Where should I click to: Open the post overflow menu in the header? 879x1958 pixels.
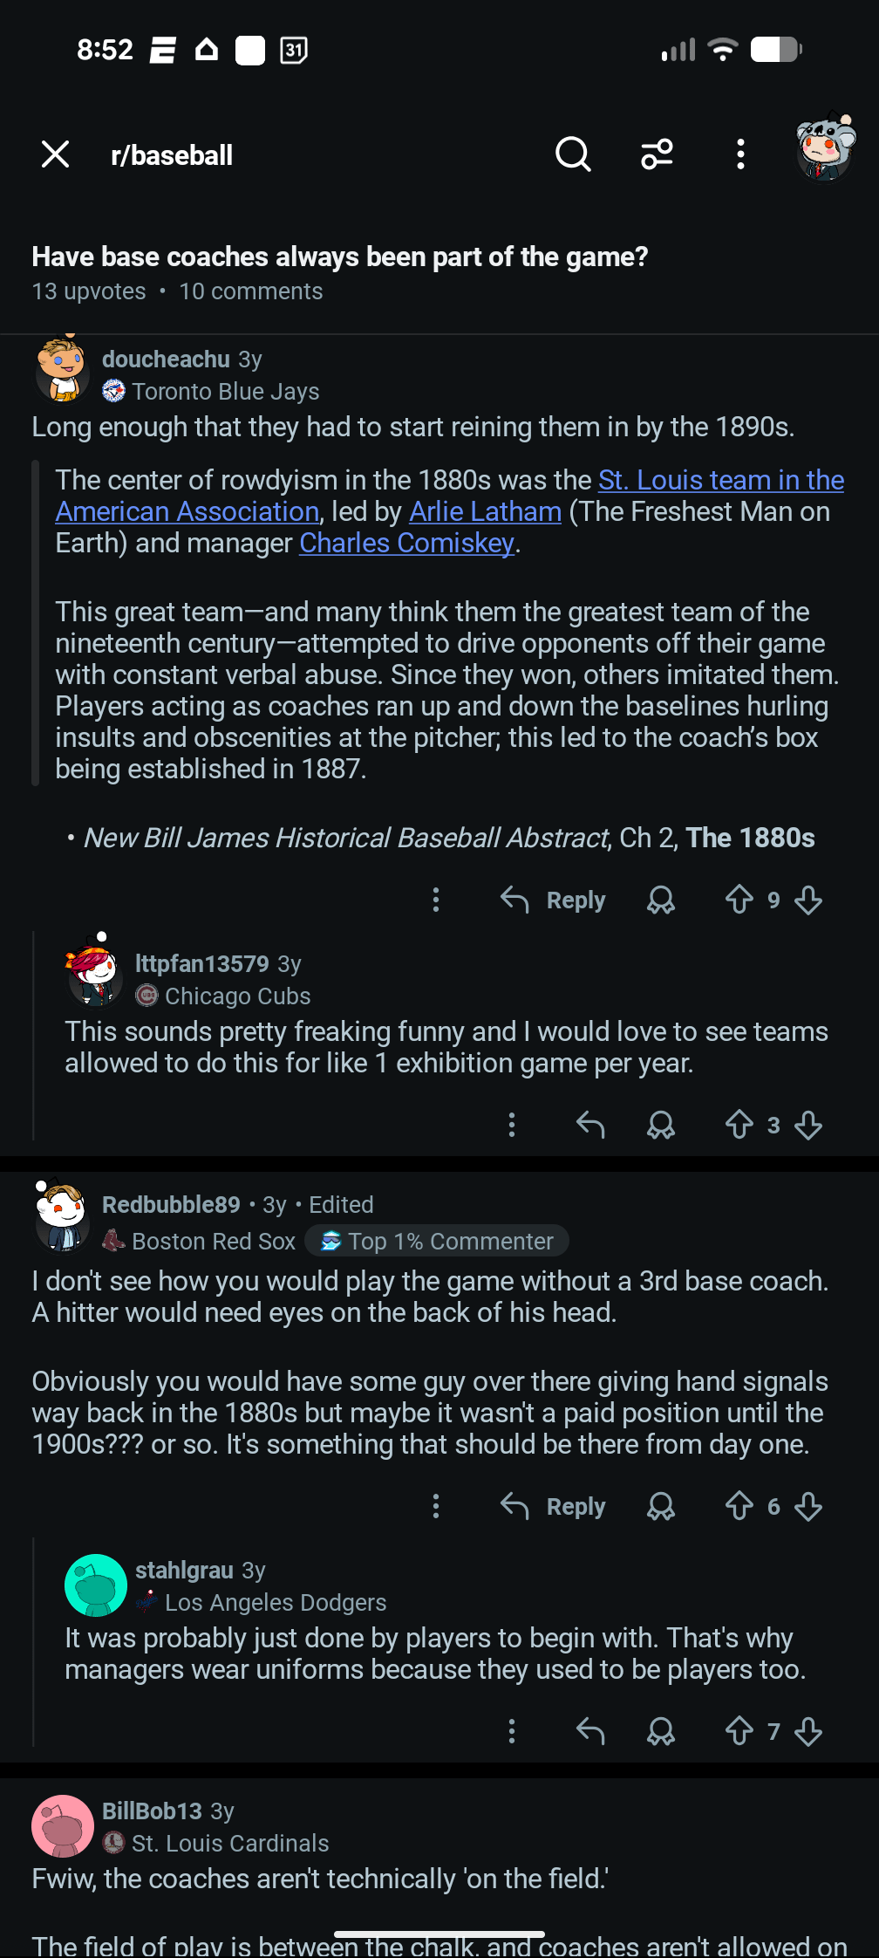tap(740, 154)
